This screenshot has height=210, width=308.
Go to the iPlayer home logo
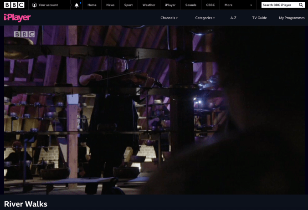[x=17, y=18]
